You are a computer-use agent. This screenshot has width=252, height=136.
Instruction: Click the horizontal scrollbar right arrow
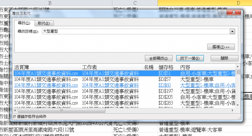232,110
